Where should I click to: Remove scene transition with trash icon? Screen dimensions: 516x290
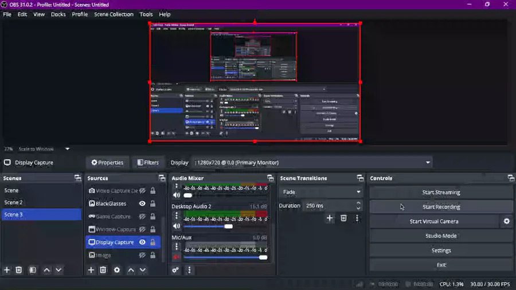(x=343, y=218)
